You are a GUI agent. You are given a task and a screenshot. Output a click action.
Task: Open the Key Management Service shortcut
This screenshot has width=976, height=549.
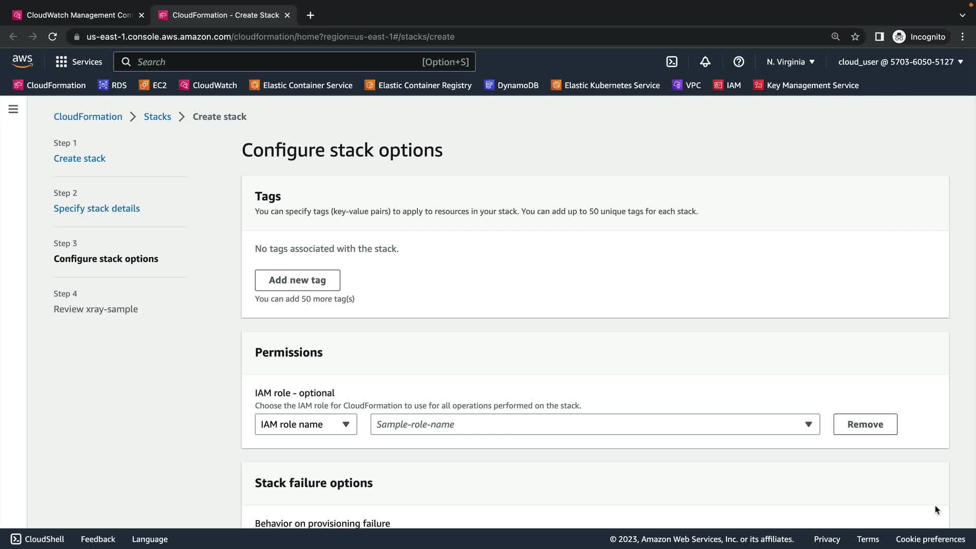[806, 85]
